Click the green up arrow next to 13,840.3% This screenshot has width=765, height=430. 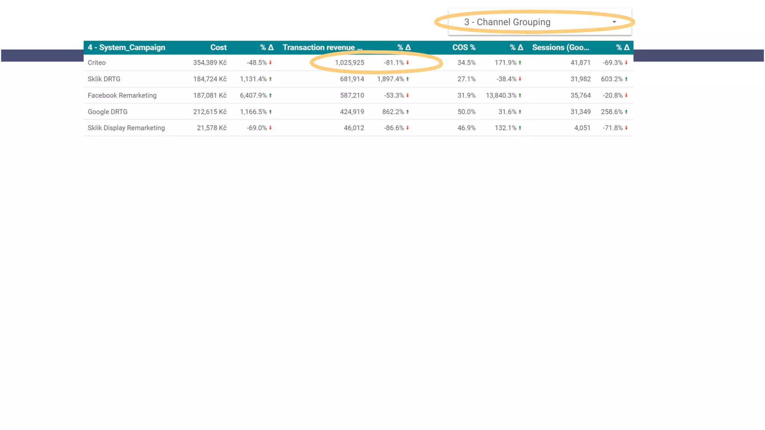(520, 96)
